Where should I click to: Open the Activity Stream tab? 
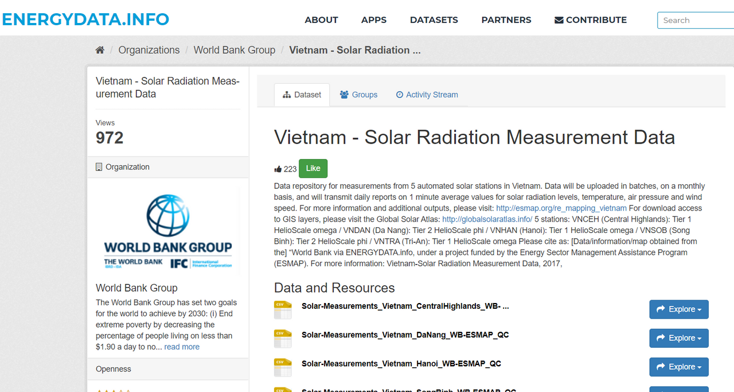pyautogui.click(x=427, y=95)
